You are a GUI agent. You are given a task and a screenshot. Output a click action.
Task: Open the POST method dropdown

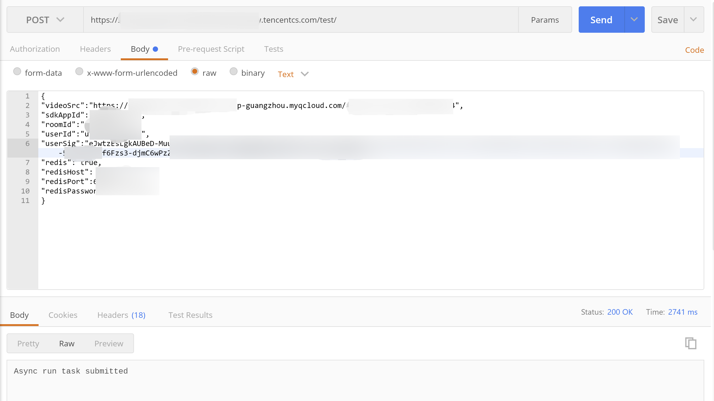click(45, 20)
